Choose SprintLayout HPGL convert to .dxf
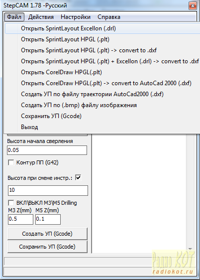 point(102,50)
